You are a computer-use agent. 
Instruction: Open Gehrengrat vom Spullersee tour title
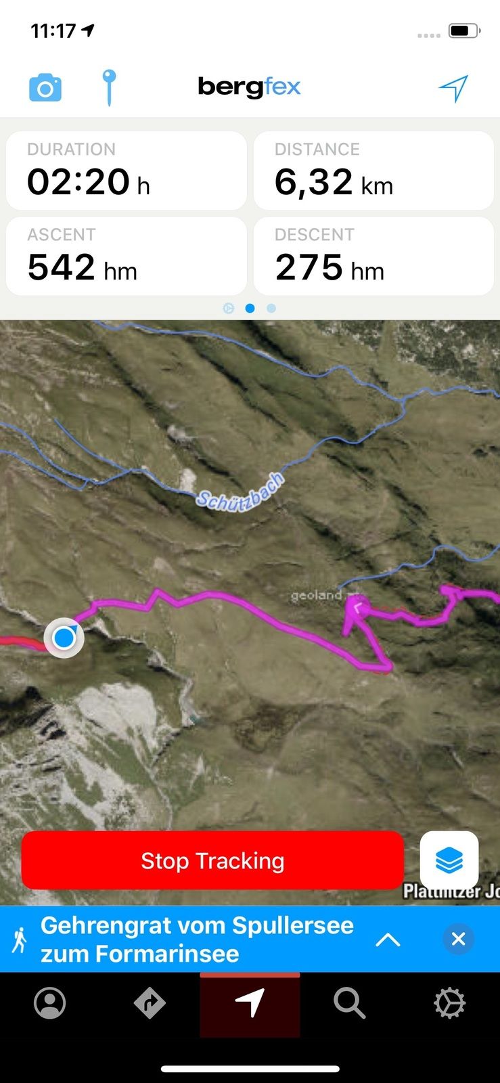(x=197, y=940)
